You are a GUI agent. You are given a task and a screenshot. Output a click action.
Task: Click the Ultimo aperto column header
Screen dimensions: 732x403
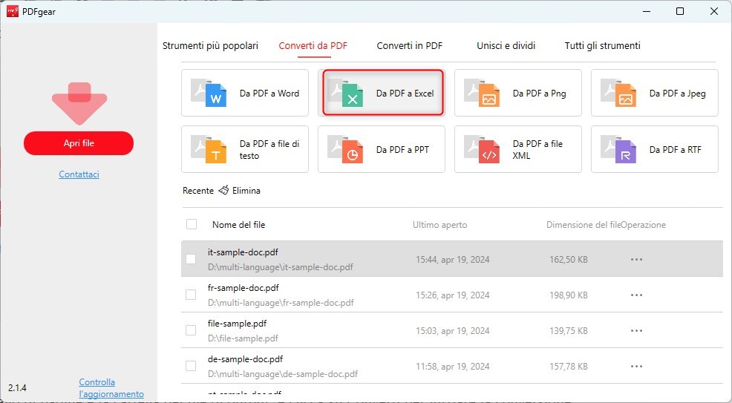pyautogui.click(x=439, y=225)
